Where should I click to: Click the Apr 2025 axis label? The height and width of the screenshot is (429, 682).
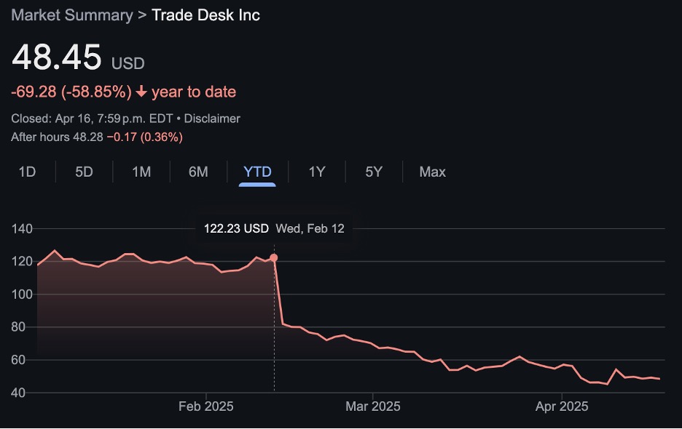coord(562,406)
